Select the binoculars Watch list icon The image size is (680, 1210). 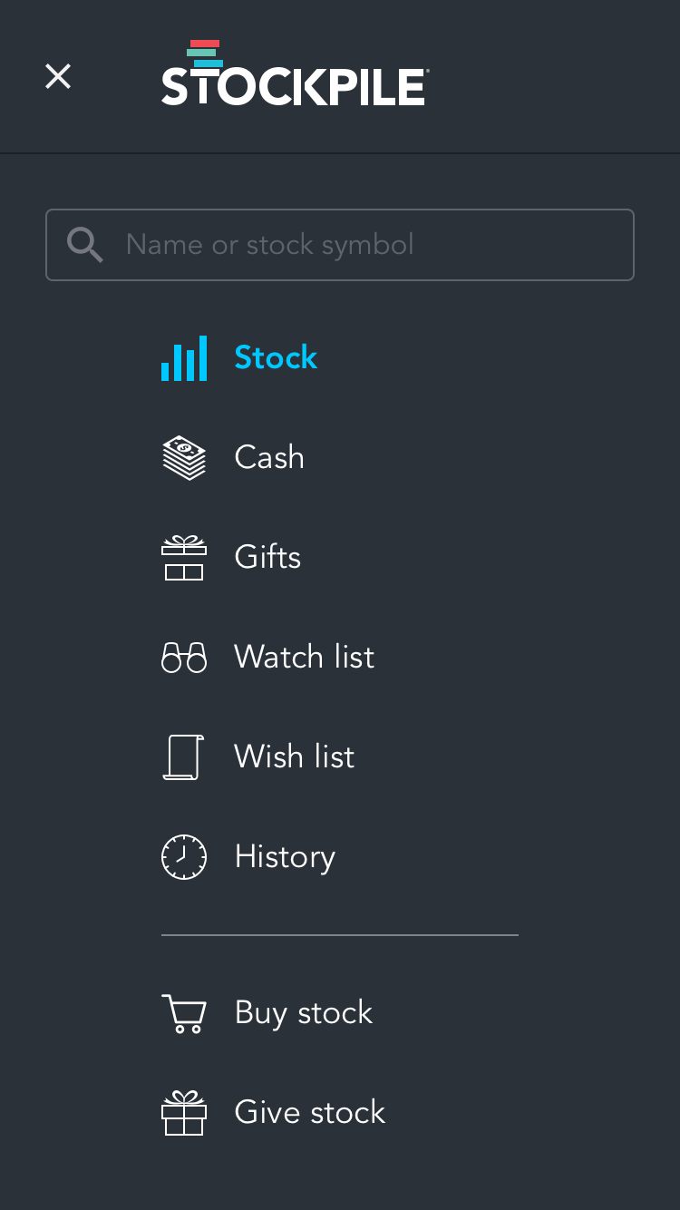pyautogui.click(x=184, y=658)
